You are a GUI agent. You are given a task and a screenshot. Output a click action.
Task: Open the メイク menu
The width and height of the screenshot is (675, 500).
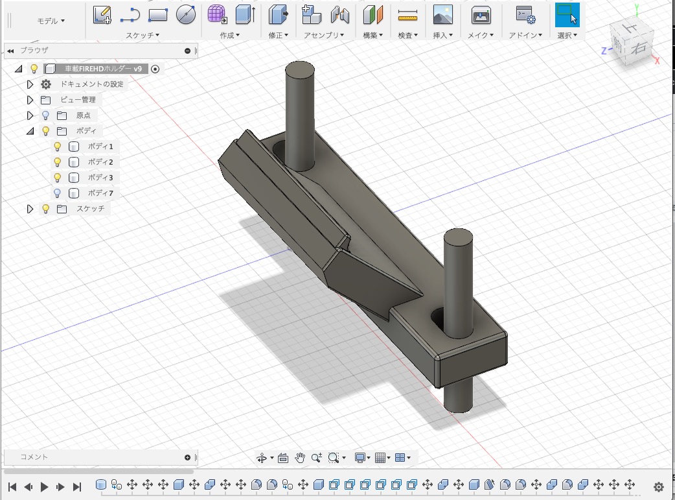click(481, 36)
